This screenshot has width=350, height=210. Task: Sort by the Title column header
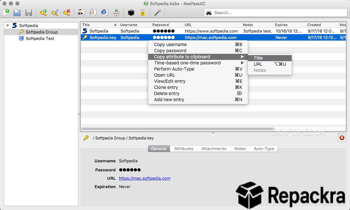[100, 25]
